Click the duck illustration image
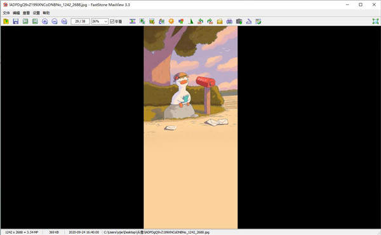Image resolution: width=381 pixels, height=235 pixels. tap(190, 127)
